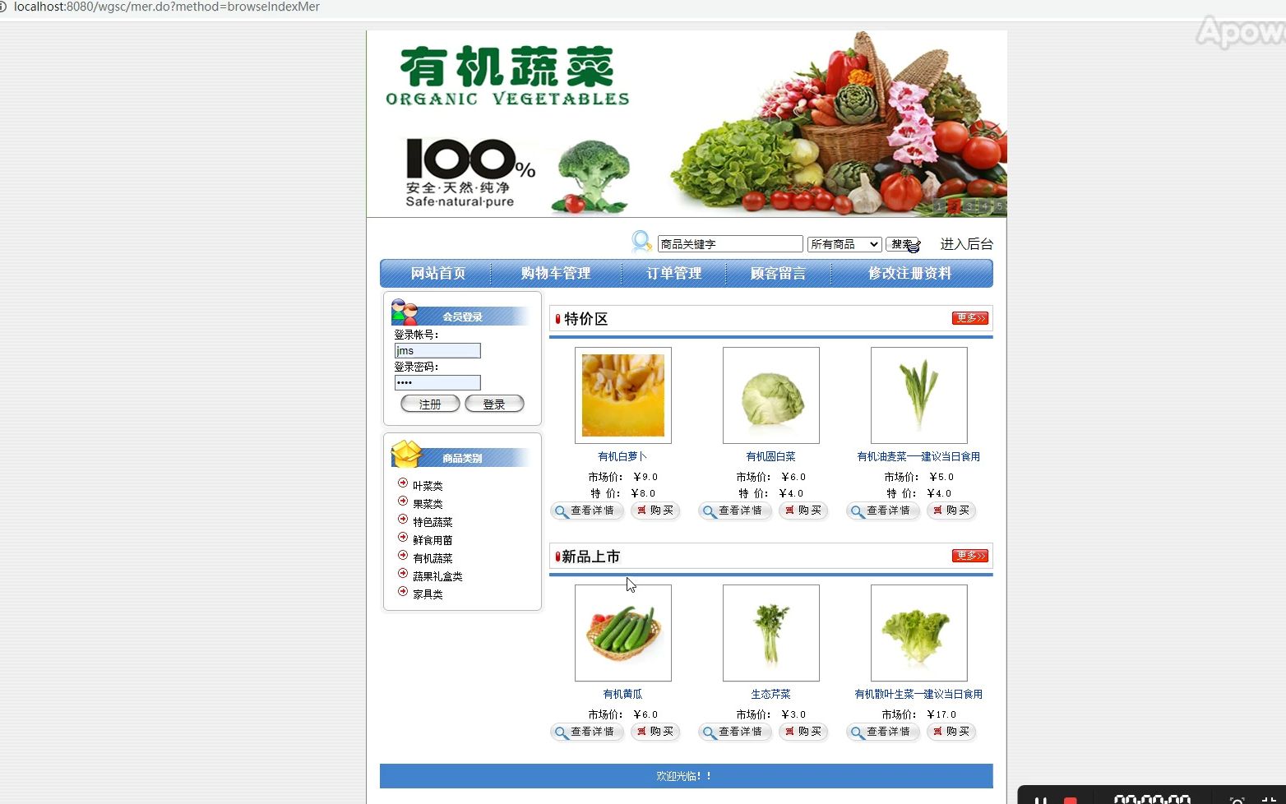This screenshot has width=1286, height=804.
Task: Buy 有机黄瓜
Action: 655,732
